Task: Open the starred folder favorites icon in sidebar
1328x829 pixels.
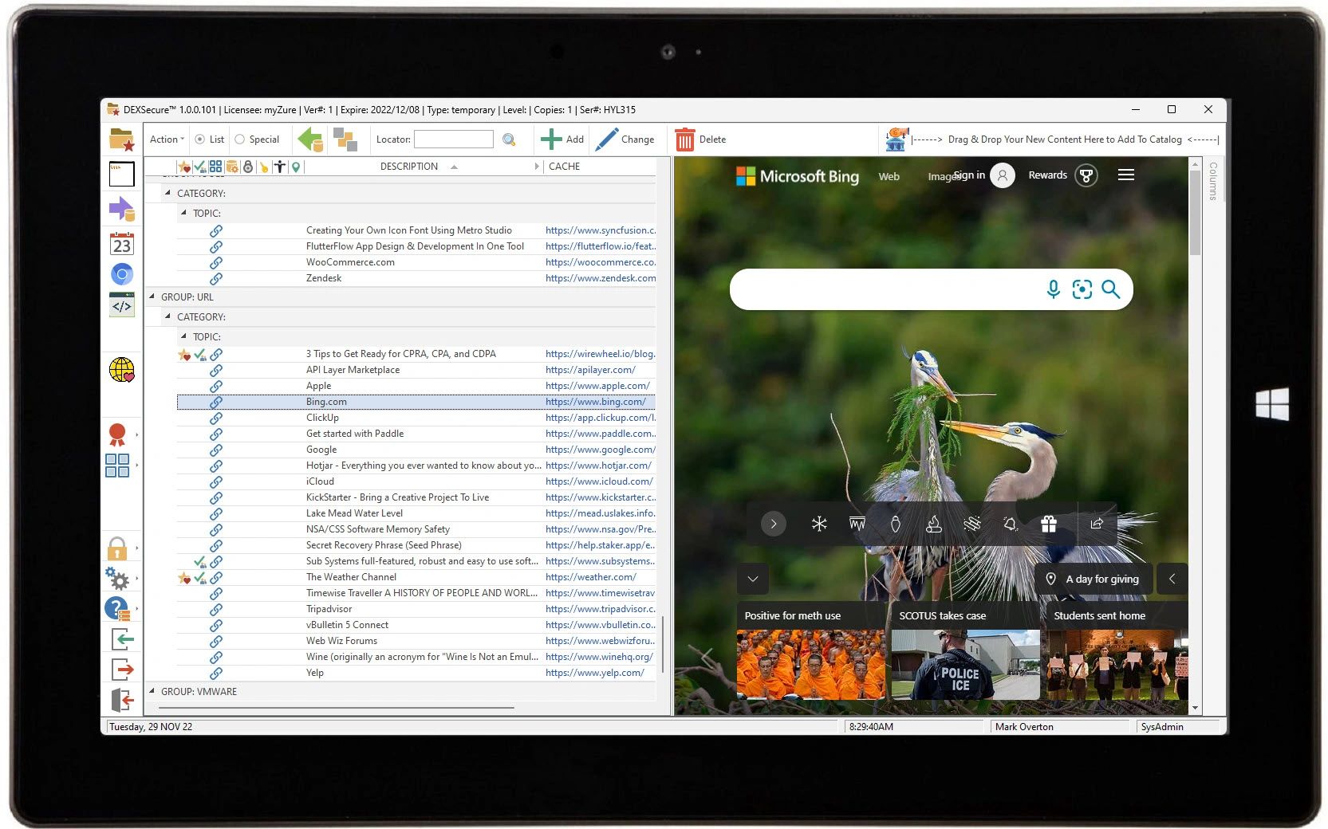Action: click(x=121, y=139)
